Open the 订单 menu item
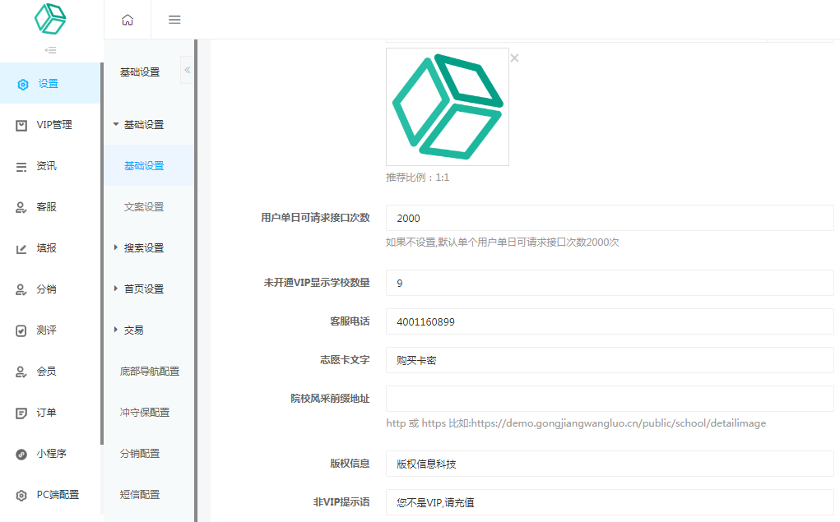 50,412
